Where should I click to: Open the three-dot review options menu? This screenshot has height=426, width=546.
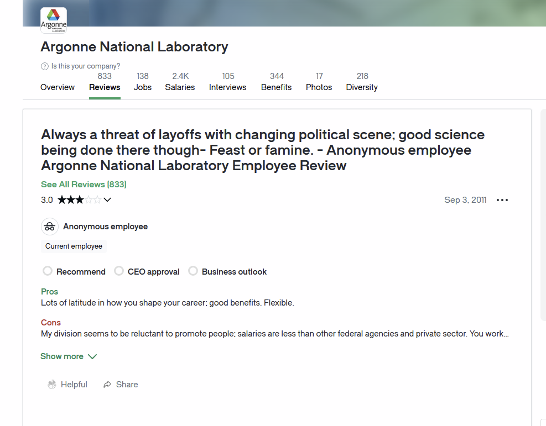point(502,200)
